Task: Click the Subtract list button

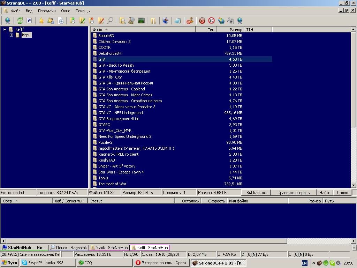Action: pos(256,193)
